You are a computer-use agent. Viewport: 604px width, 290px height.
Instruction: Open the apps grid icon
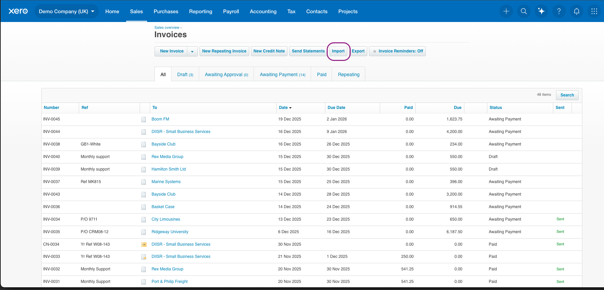(594, 11)
